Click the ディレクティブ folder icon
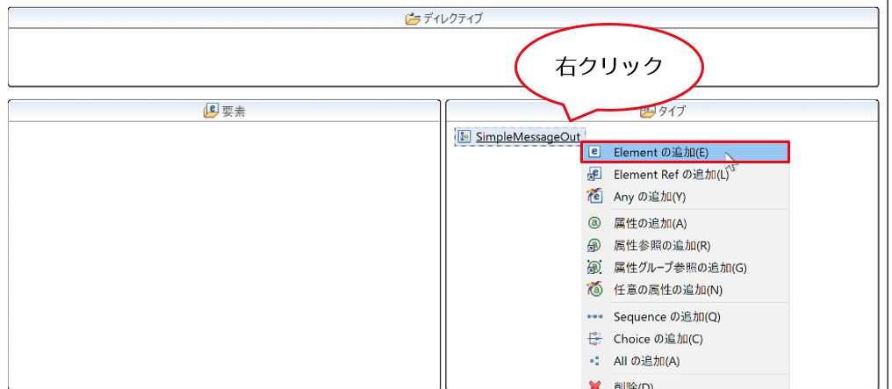Image resolution: width=892 pixels, height=389 pixels. [413, 18]
